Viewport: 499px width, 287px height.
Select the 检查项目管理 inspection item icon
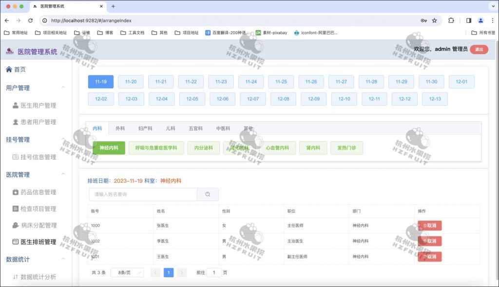click(x=17, y=209)
